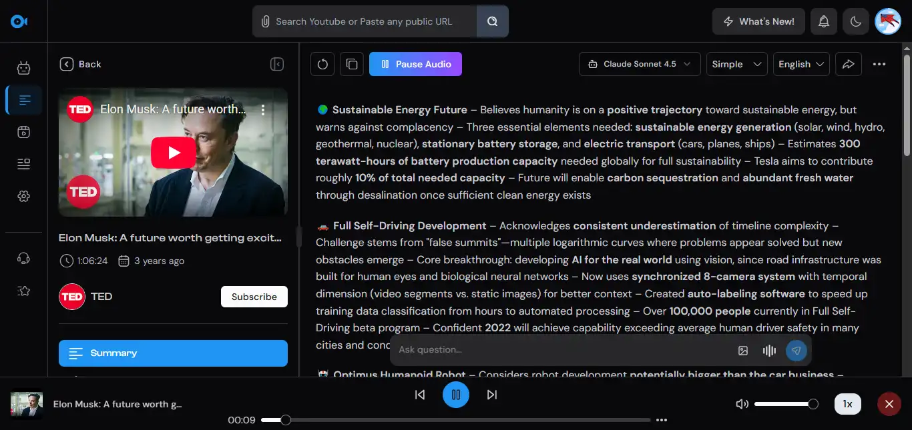This screenshot has width=912, height=430.
Task: Open the settings gear in sidebar
Action: tap(24, 196)
